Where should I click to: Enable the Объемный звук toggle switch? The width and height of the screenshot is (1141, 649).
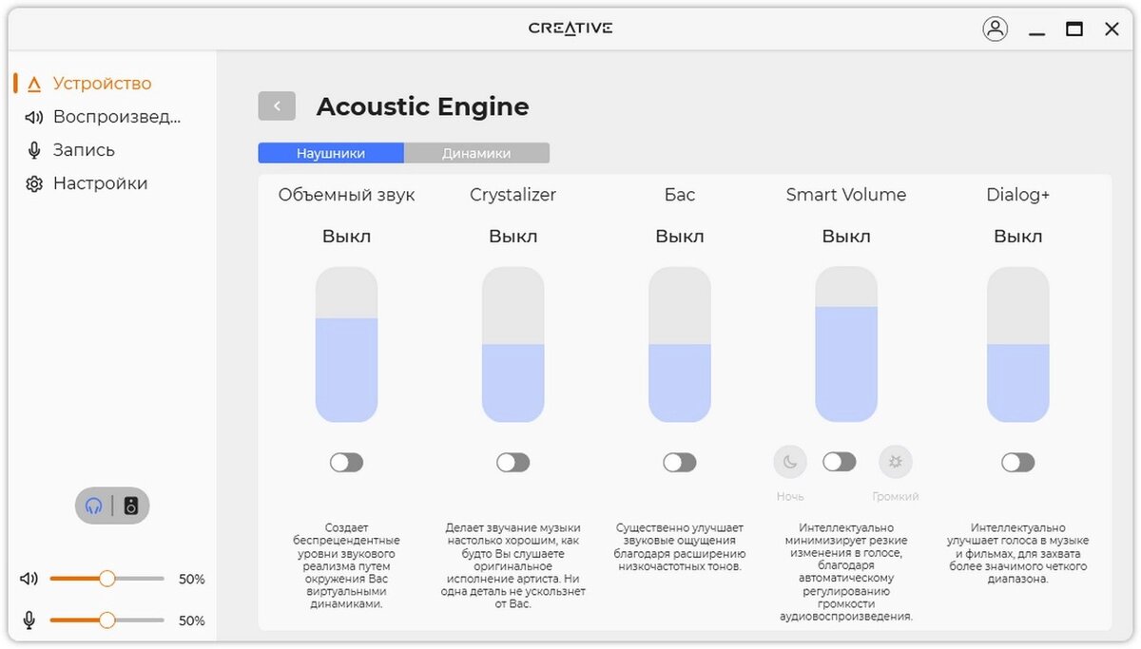coord(346,463)
